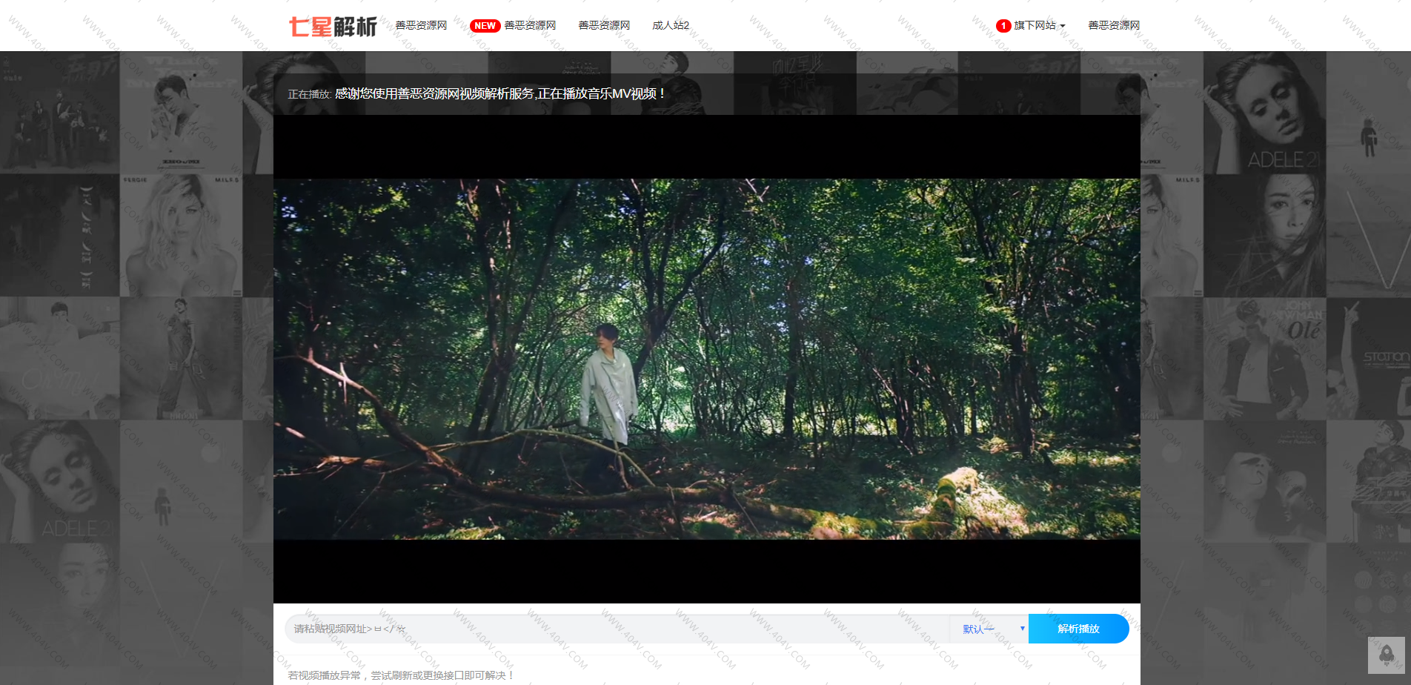Screen dimensions: 1411x685
Task: Click the ADELE 21 album cover top right
Action: 1264,113
